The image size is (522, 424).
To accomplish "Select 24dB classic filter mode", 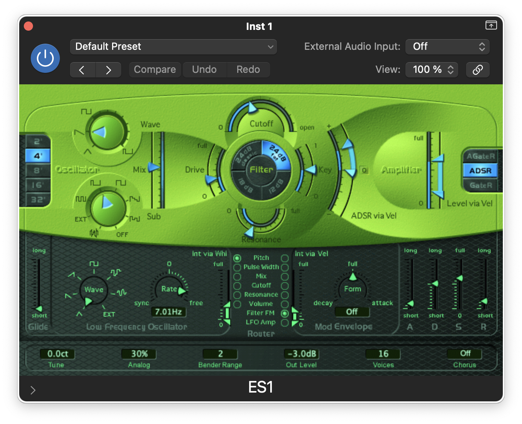I will (246, 155).
